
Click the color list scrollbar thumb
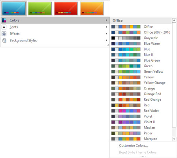click(174, 75)
